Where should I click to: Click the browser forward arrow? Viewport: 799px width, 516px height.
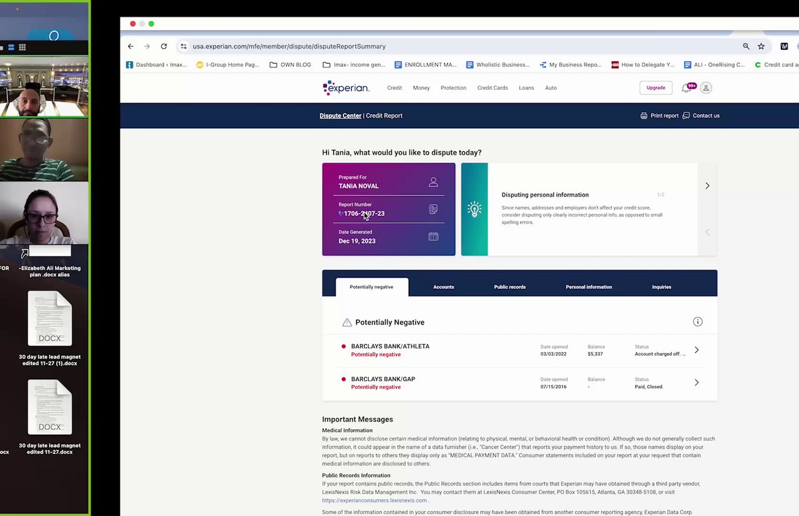click(147, 46)
